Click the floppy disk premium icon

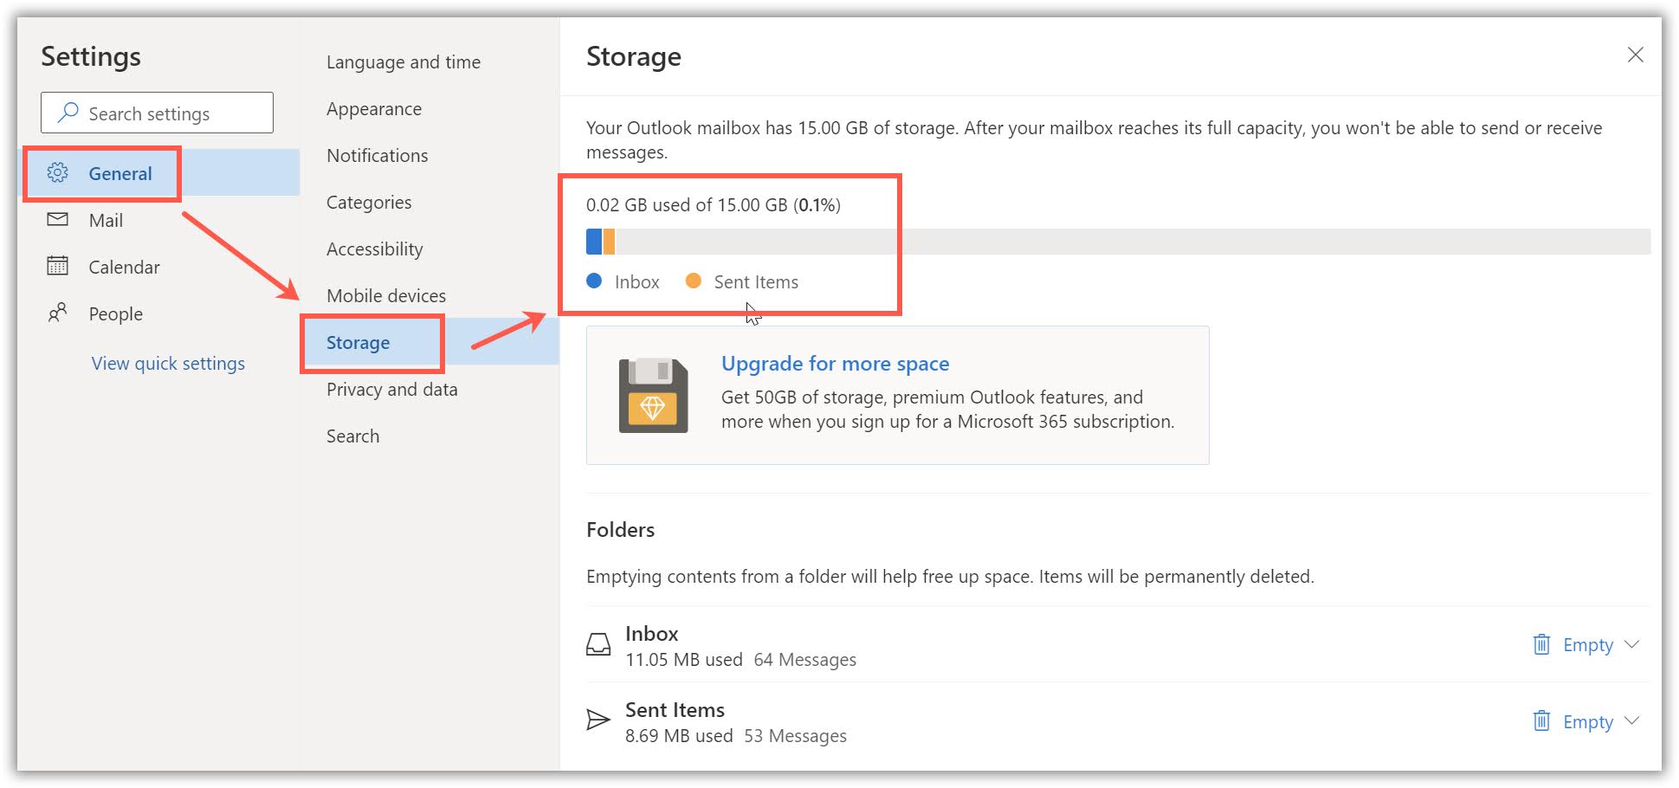[x=653, y=396]
